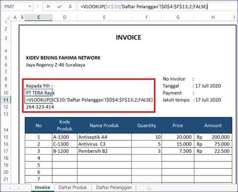Select column B header
Screen dimensions: 238x192
(22, 17)
